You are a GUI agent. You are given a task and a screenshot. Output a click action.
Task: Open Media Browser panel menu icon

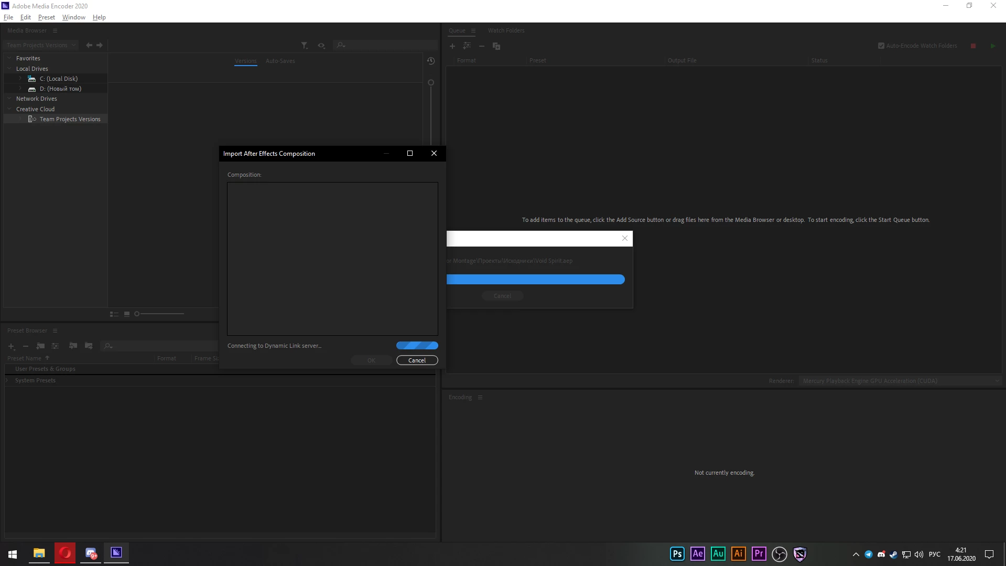click(55, 31)
